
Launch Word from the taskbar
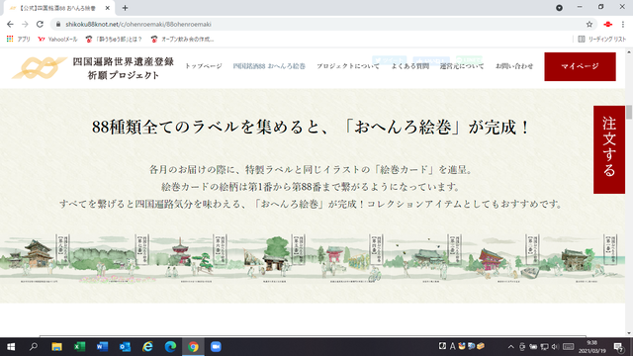tap(102, 347)
